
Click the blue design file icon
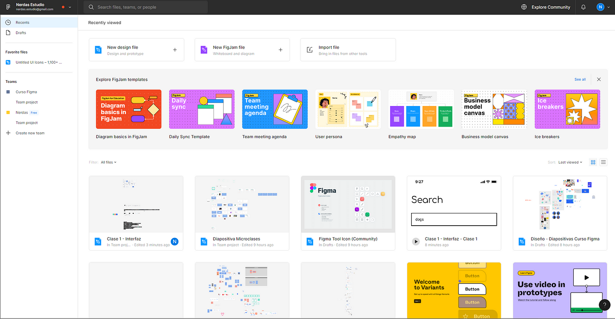point(98,50)
